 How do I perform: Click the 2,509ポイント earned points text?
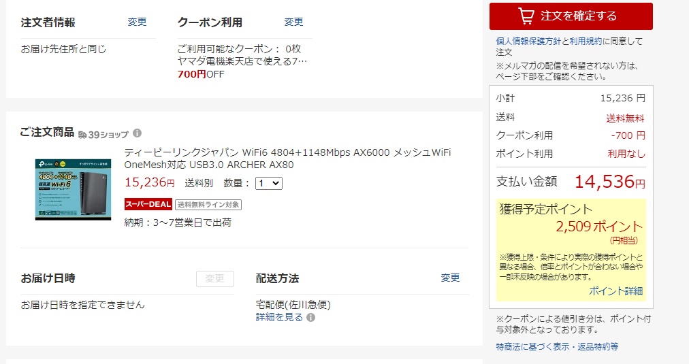tap(599, 227)
